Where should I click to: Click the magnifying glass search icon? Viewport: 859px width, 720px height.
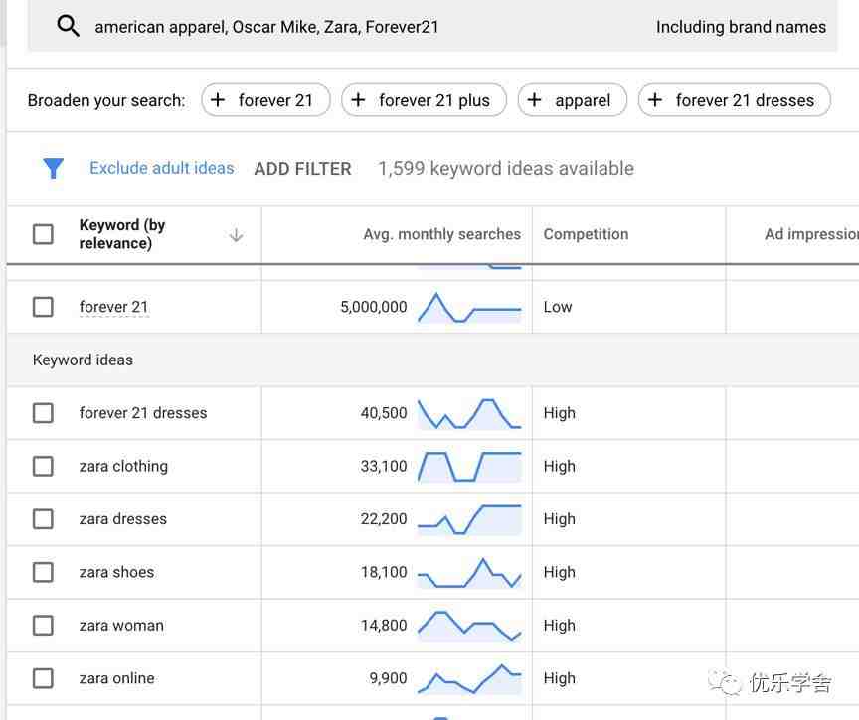tap(68, 26)
